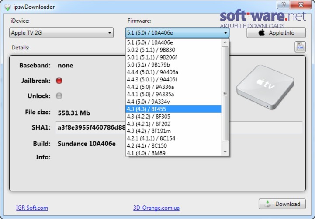This screenshot has height=219, width=315.
Task: Click the grey Unlock status indicator
Action: point(59,95)
